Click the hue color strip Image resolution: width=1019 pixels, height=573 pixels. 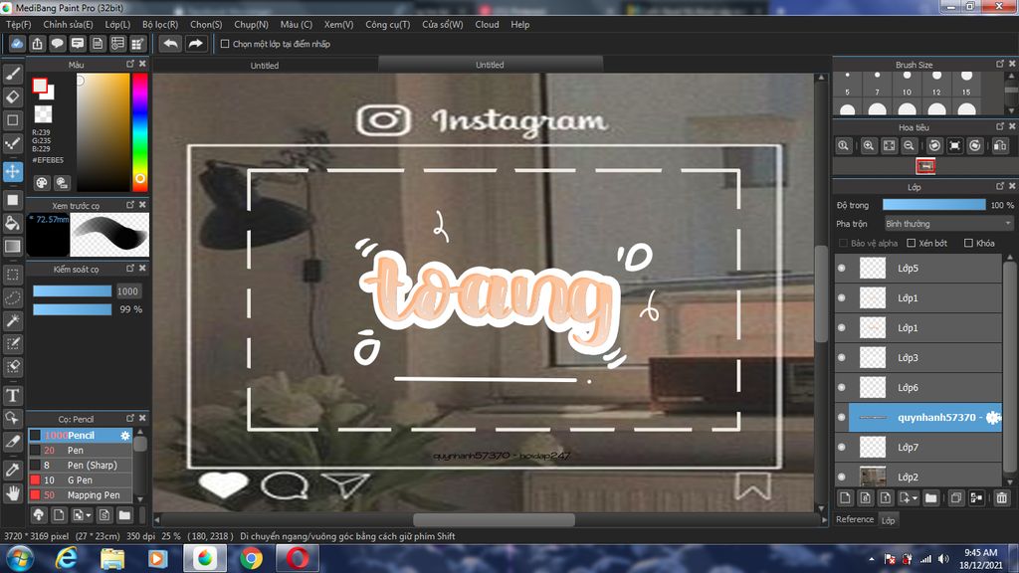coord(139,132)
